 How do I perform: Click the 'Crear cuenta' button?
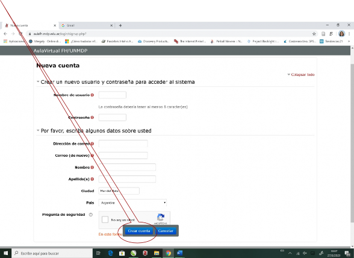point(139,231)
